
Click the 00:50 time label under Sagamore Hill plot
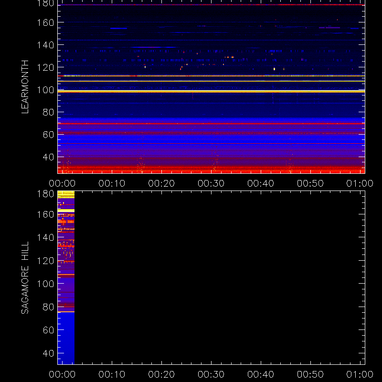coord(310,374)
